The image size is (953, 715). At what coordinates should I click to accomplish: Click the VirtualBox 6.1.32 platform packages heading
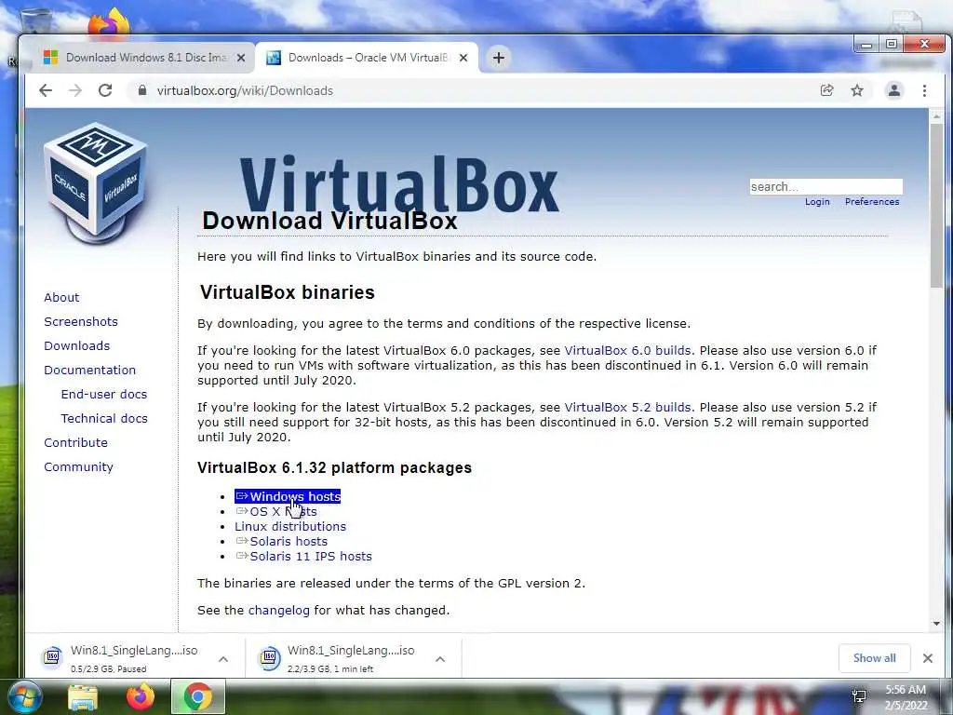[334, 467]
